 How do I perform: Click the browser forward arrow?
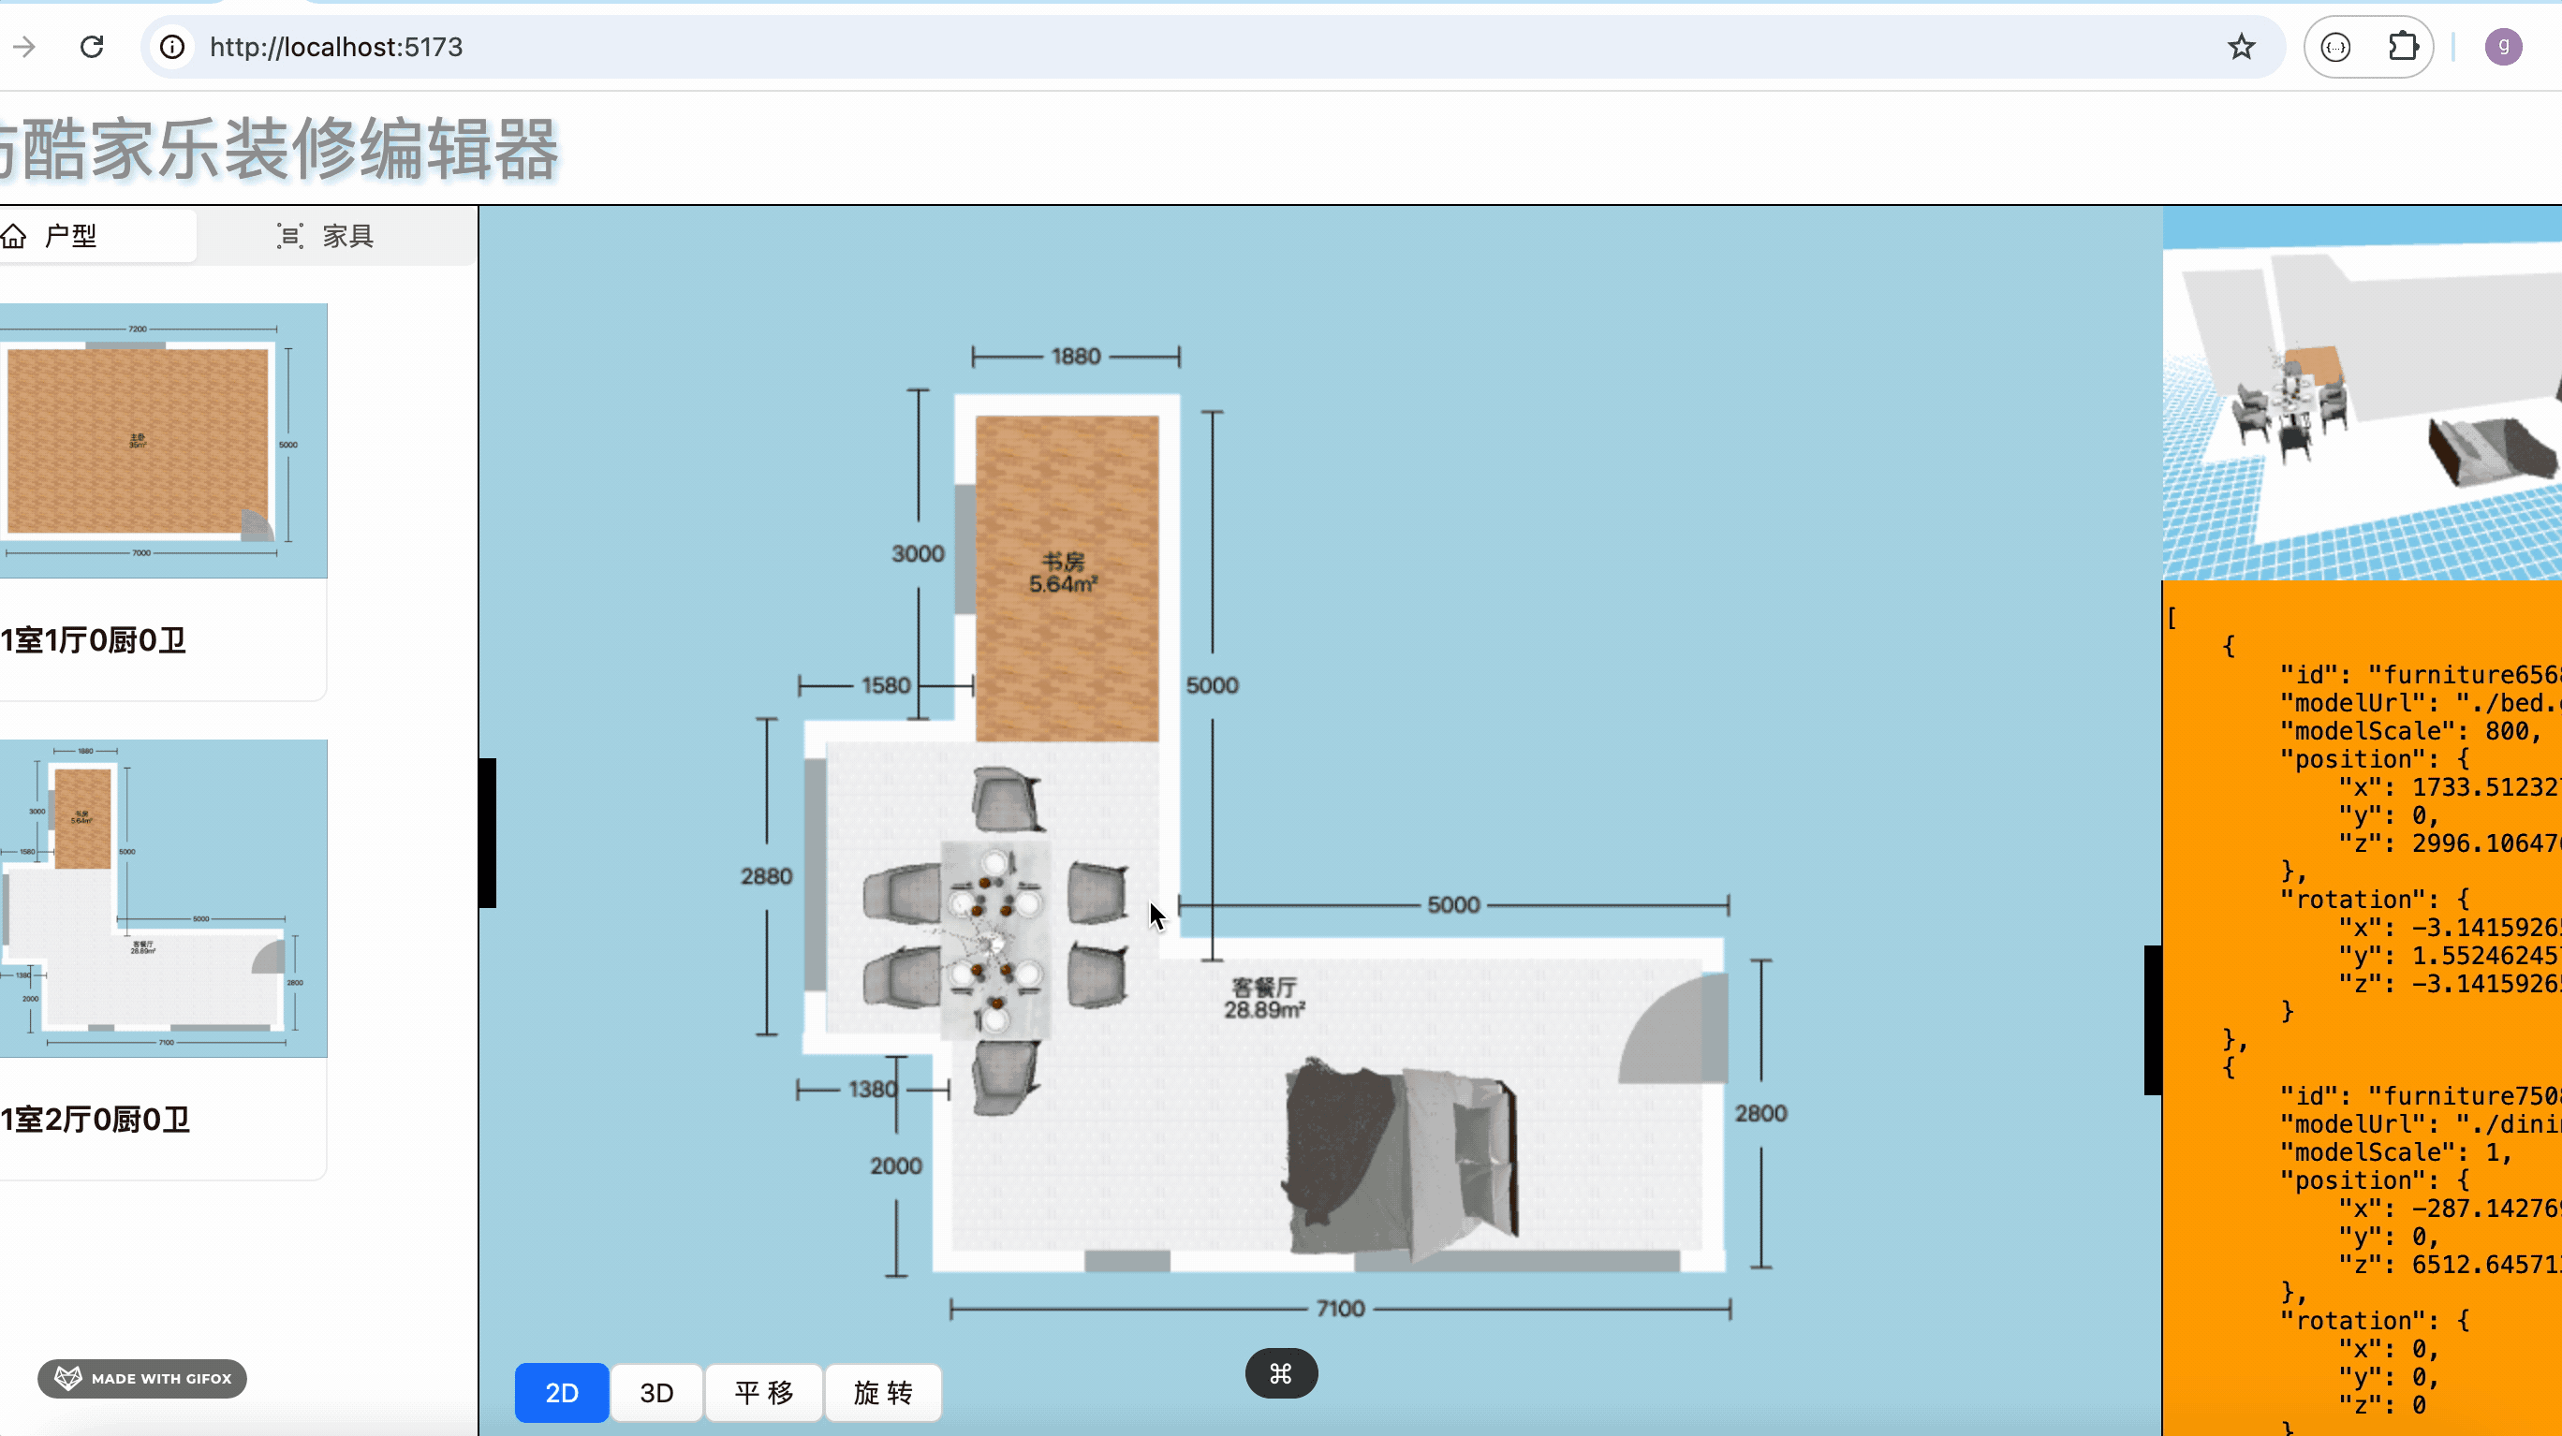[25, 47]
